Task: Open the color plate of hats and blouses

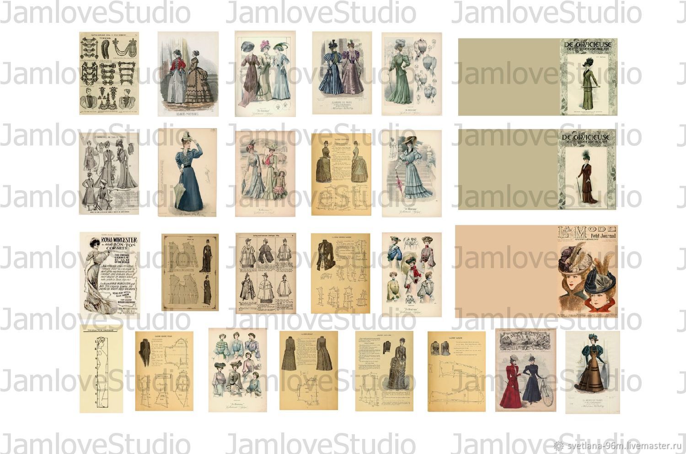Action: pos(412,274)
